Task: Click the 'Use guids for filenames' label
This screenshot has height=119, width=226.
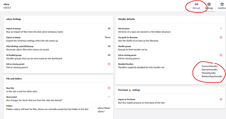Action: 128,37
